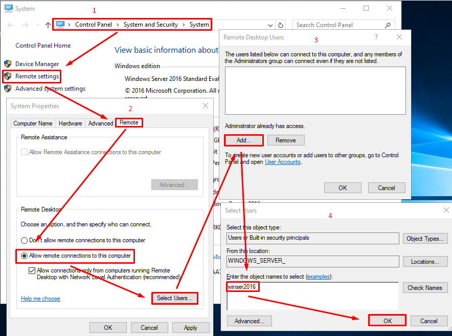Screen dimensions: 452x336
Task: Click OK in Remote Desktop Users
Action: tap(343, 188)
